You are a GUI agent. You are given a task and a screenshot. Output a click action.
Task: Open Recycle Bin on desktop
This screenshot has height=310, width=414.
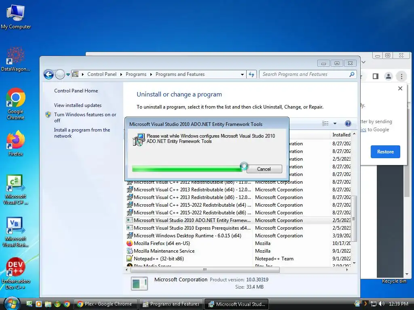coord(394,281)
